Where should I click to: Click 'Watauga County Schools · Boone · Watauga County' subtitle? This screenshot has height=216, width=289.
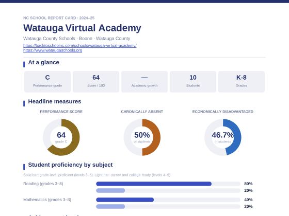tap(77, 39)
